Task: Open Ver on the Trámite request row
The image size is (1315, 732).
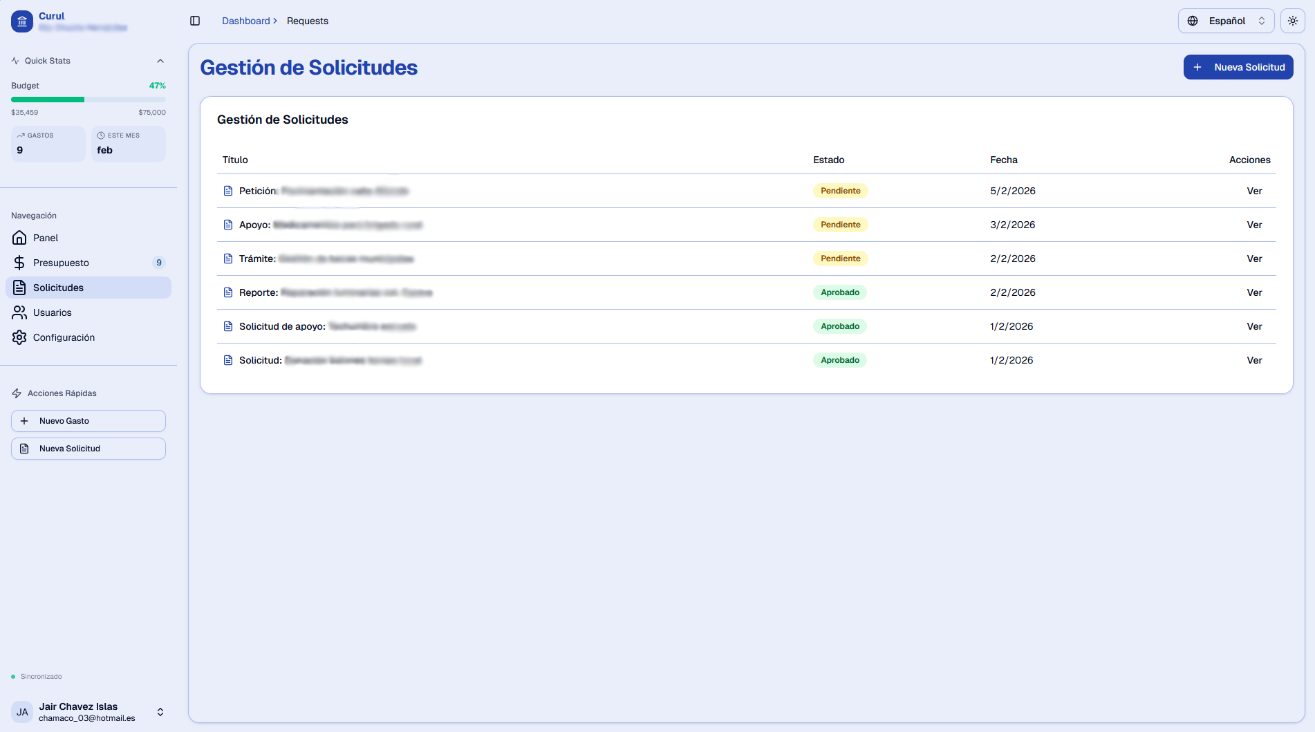Action: [x=1254, y=259]
